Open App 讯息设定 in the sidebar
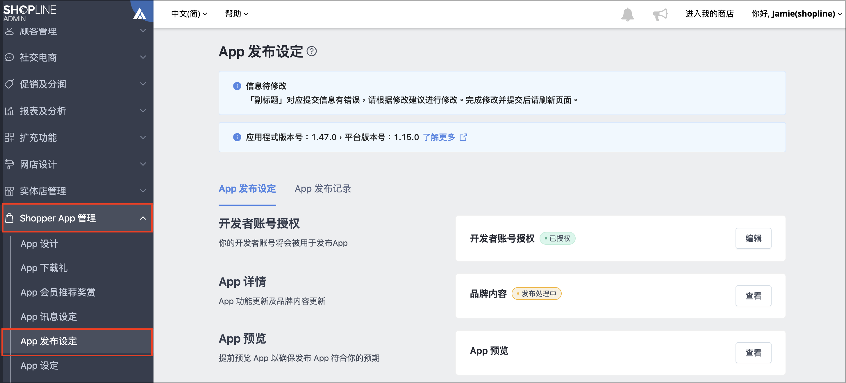The width and height of the screenshot is (846, 383). point(49,317)
